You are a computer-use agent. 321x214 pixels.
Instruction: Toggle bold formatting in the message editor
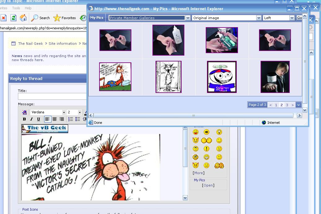(24, 119)
